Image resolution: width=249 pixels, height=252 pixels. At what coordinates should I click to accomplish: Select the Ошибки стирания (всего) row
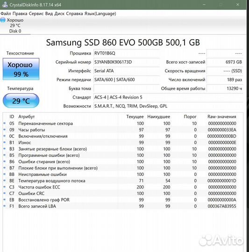tap(121, 161)
